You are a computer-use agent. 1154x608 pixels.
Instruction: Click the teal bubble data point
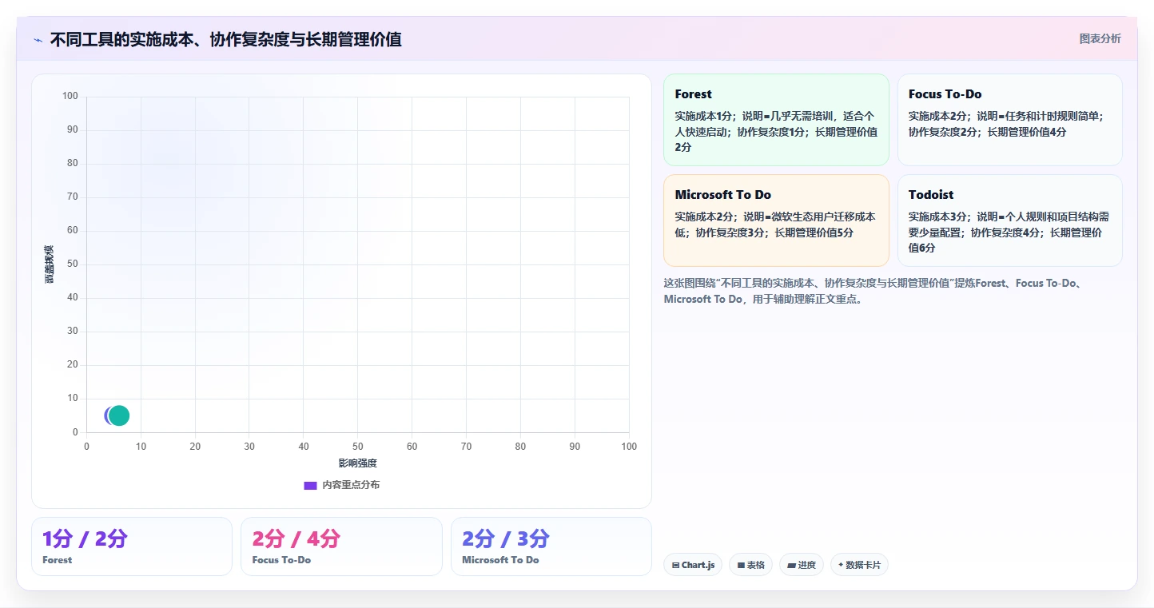(x=120, y=415)
